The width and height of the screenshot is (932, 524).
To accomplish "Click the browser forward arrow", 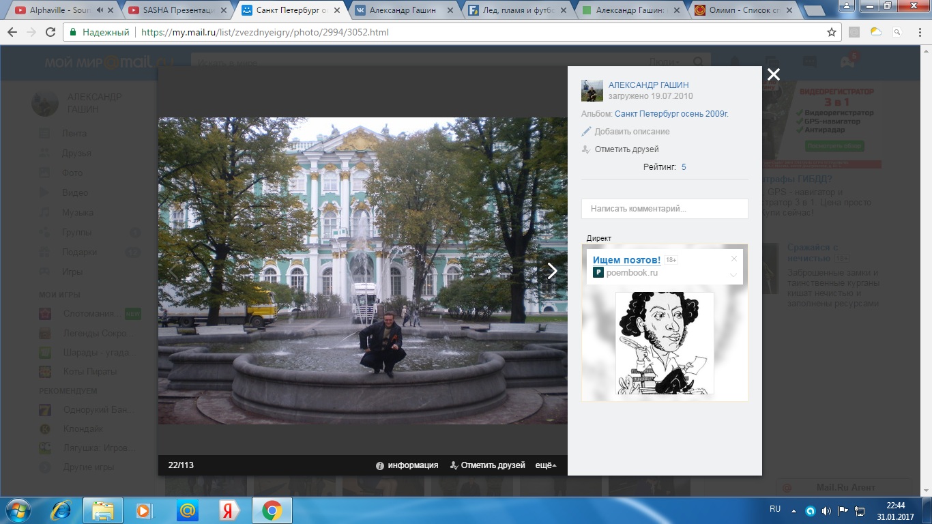I will 31,32.
